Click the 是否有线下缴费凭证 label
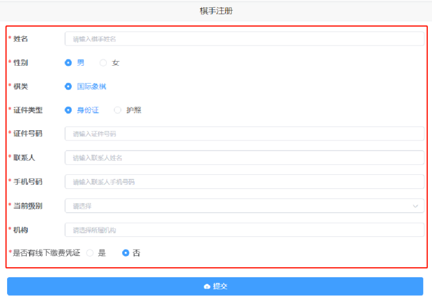Image resolution: width=432 pixels, height=298 pixels. (x=46, y=253)
